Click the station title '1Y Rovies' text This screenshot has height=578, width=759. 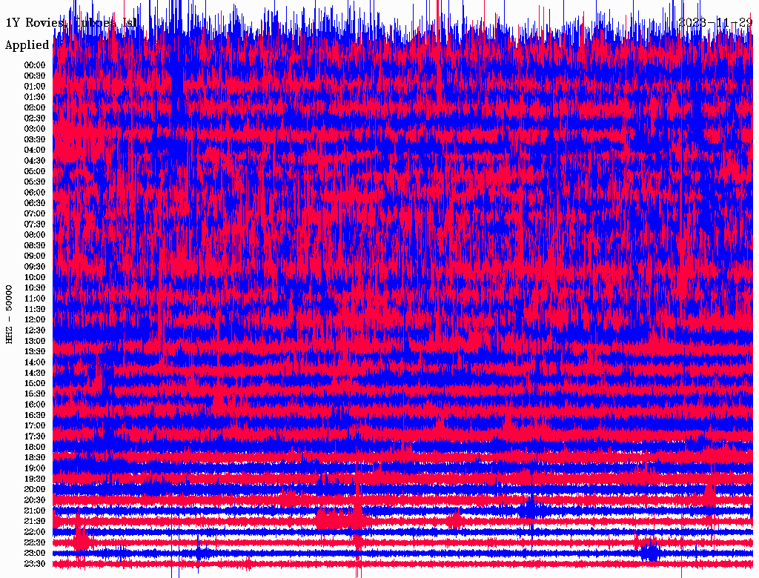(x=36, y=23)
